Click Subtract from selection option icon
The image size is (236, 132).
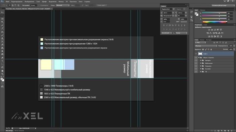pyautogui.click(x=15, y=5)
